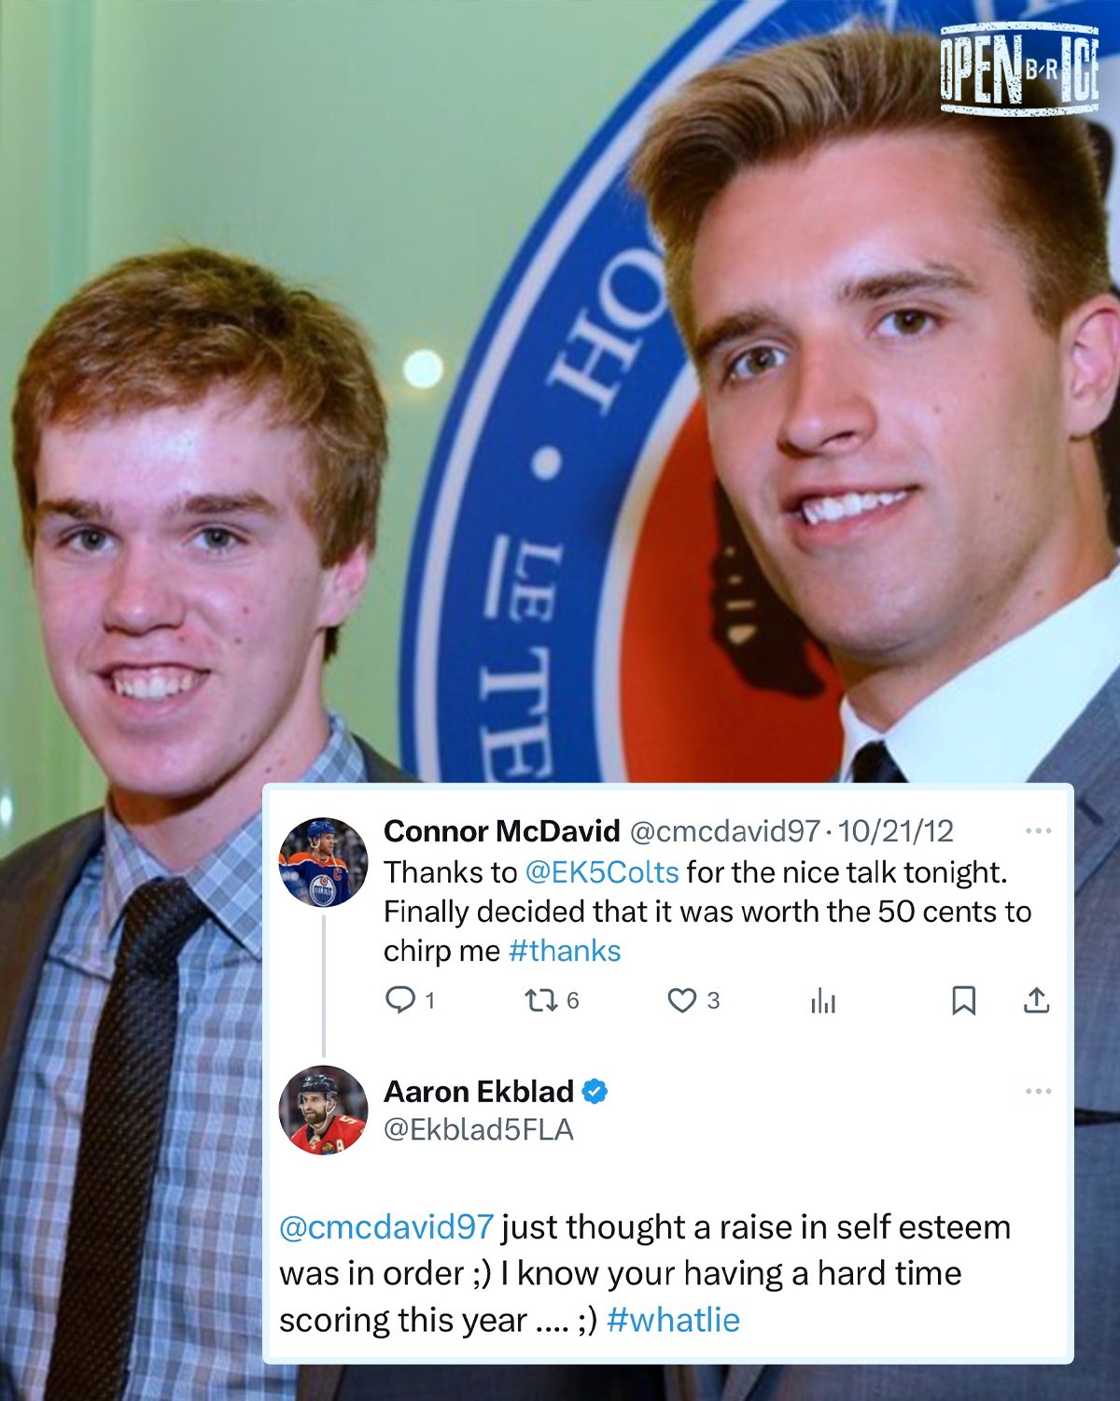This screenshot has width=1120, height=1401.
Task: Open the #whatlie hashtag
Action: pyautogui.click(x=673, y=1320)
